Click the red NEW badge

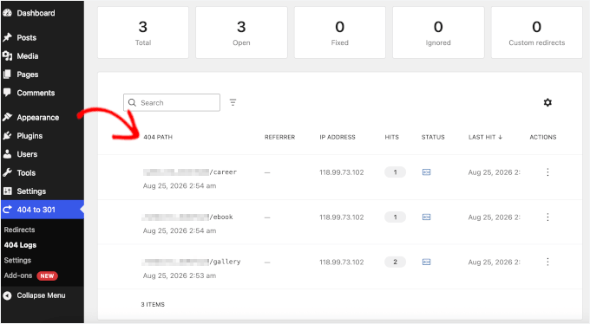47,275
